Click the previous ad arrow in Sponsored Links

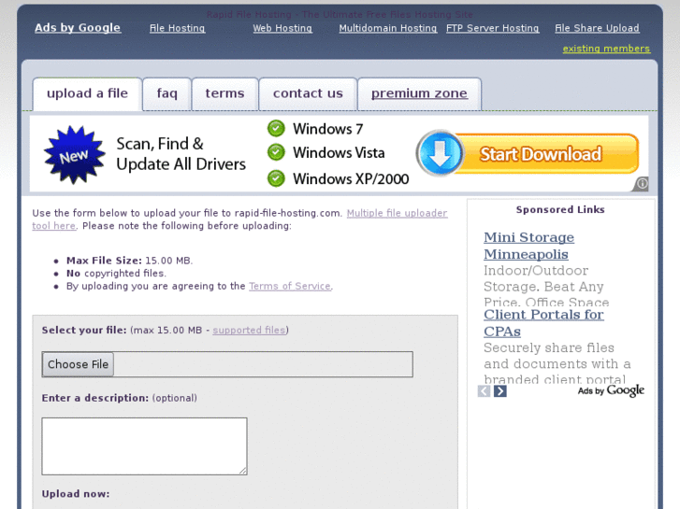484,391
